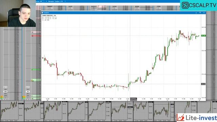
Task: Open the Вкладка menu in the top bar
Action: (x=51, y=1)
